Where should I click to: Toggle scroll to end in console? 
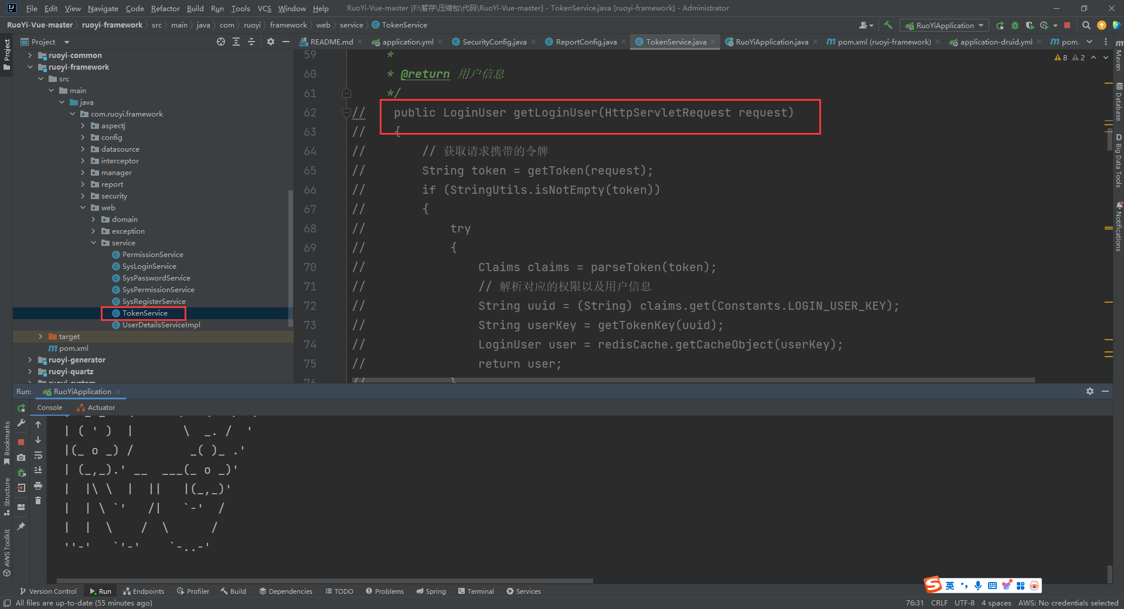pyautogui.click(x=38, y=470)
